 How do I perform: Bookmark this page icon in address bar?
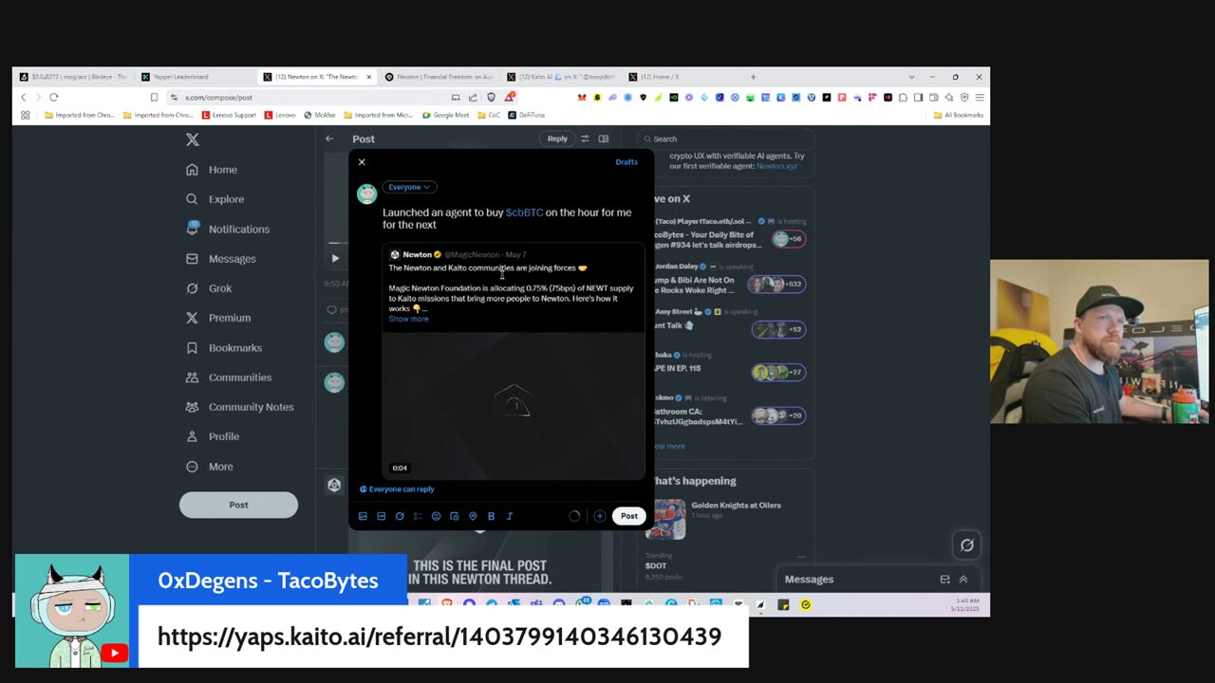pos(154,97)
